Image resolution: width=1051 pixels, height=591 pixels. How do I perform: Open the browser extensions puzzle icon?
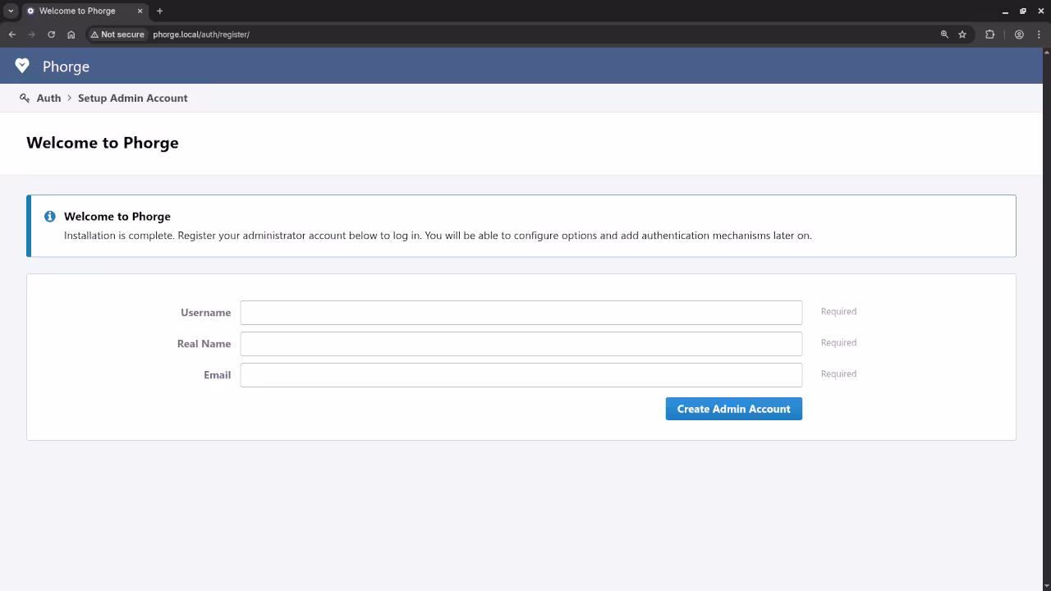[x=989, y=34]
